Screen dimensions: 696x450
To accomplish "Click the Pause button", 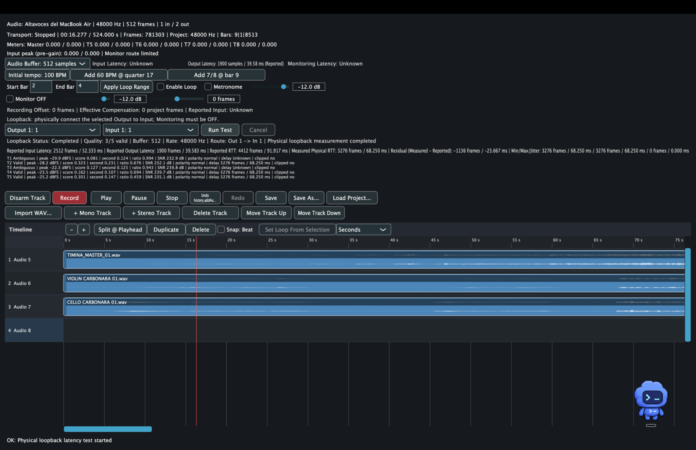I will [x=139, y=198].
